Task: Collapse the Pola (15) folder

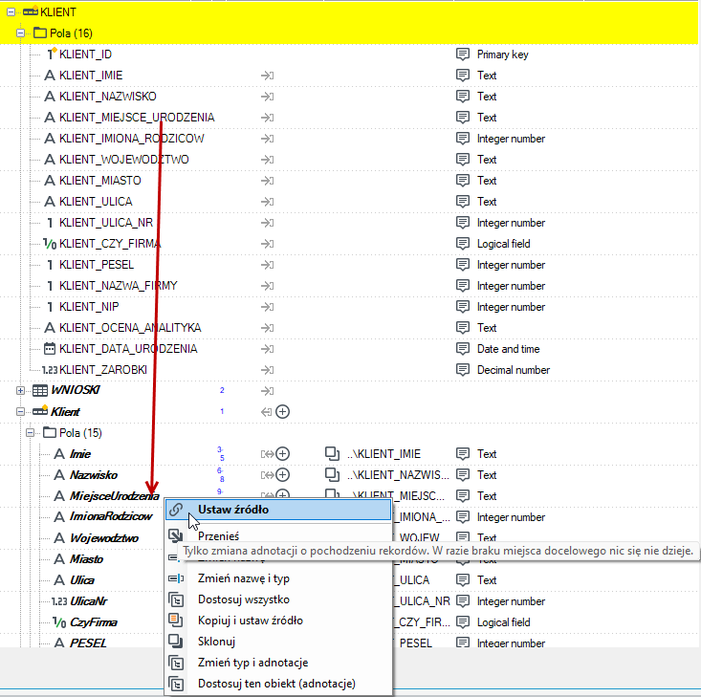Action: tap(30, 433)
